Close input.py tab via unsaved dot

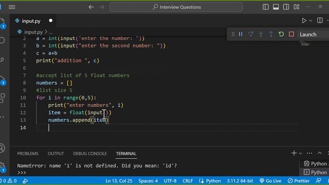tap(50, 21)
